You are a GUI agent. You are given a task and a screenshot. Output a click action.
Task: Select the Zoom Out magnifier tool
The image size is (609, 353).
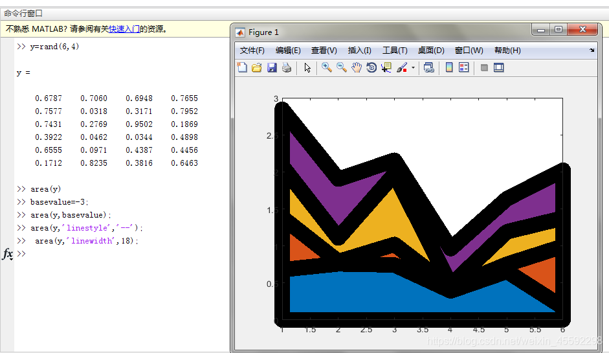coord(342,67)
